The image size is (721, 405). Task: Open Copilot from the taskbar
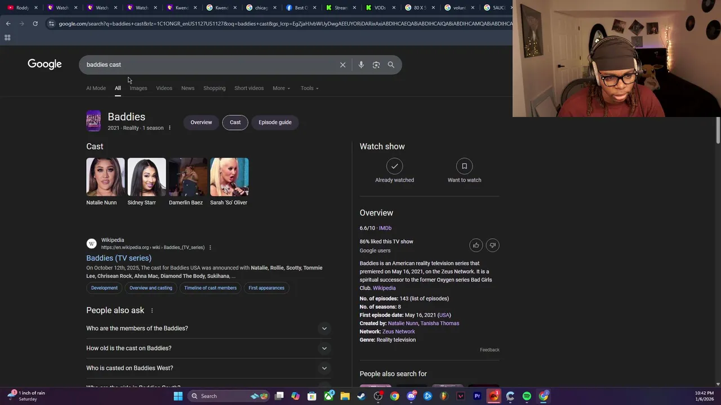click(295, 396)
